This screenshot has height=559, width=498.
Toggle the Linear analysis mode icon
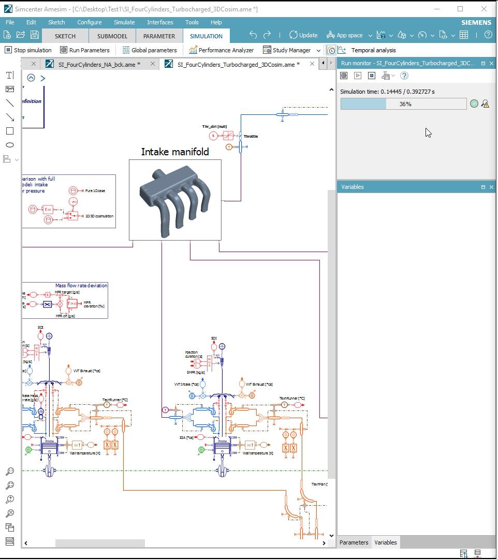click(x=342, y=50)
